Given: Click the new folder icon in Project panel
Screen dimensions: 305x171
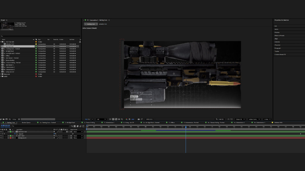Looking at the screenshot, I should point(4,119).
